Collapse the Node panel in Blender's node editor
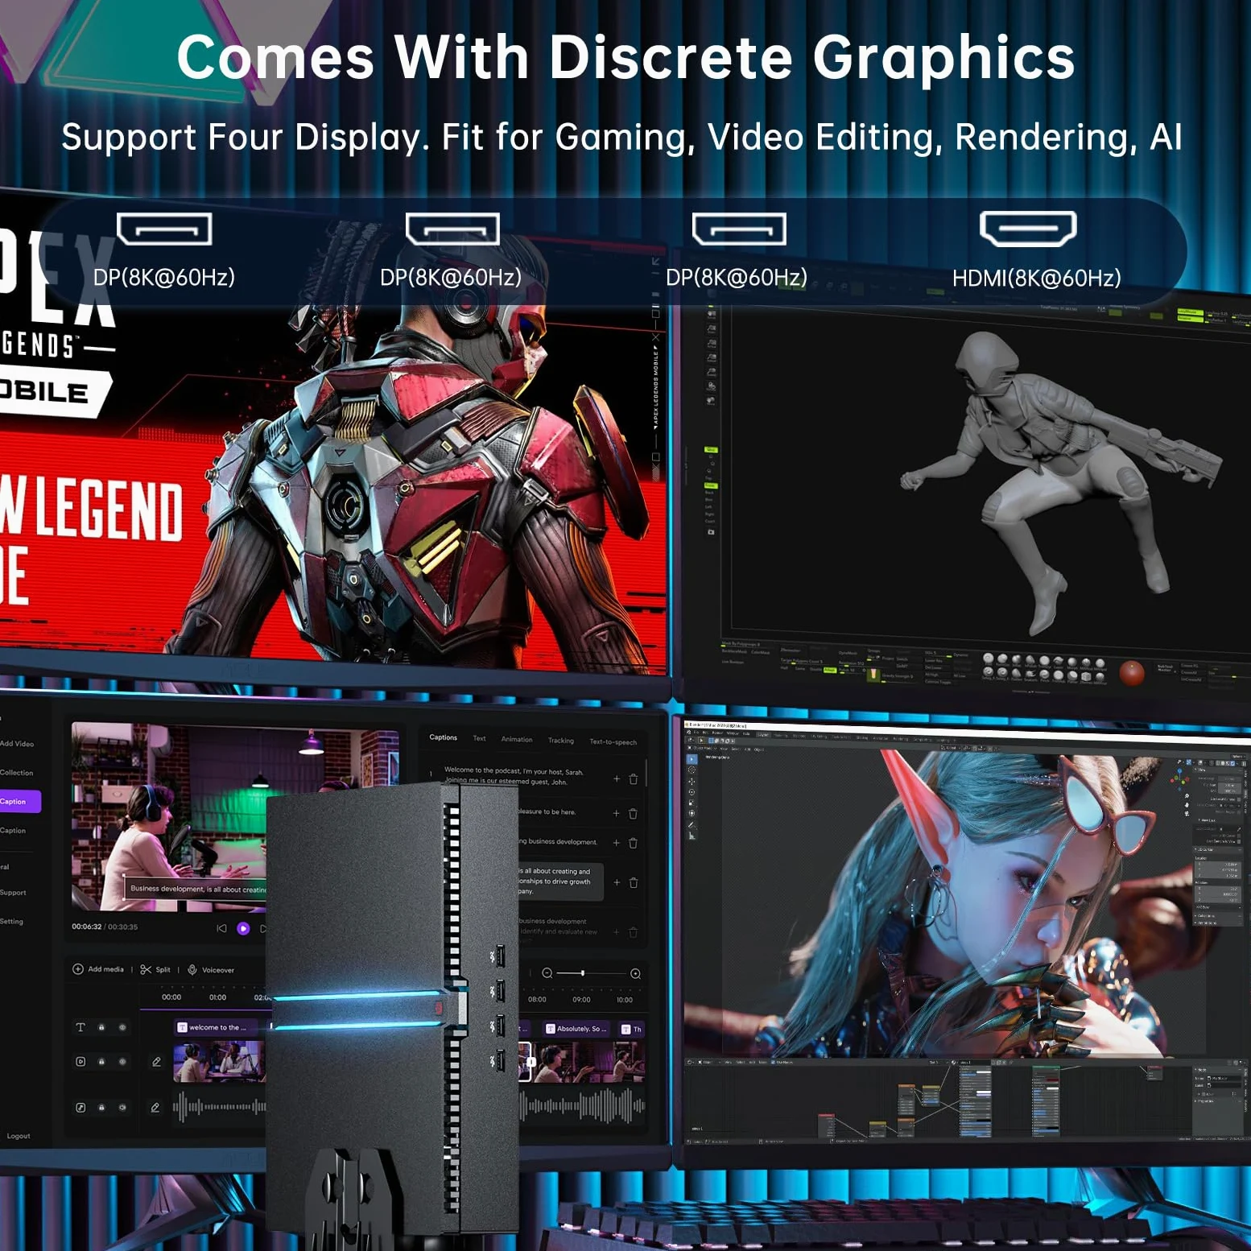Screen dimensions: 1251x1251 tap(1196, 1070)
